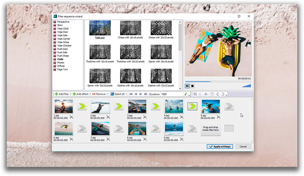Viewport: 304px width, 176px height.
Task: Jump to first file with skip-back icon
Action: coord(131,94)
